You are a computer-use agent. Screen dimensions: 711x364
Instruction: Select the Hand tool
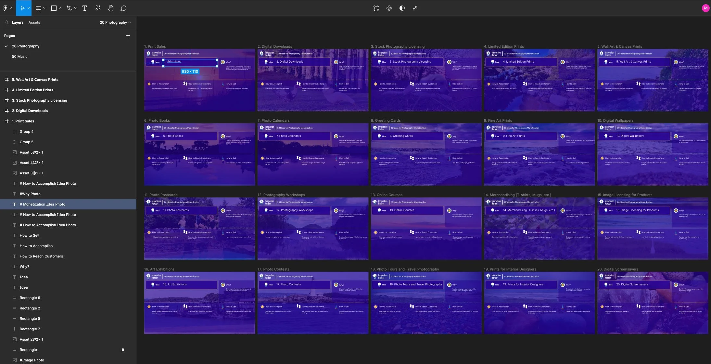111,8
